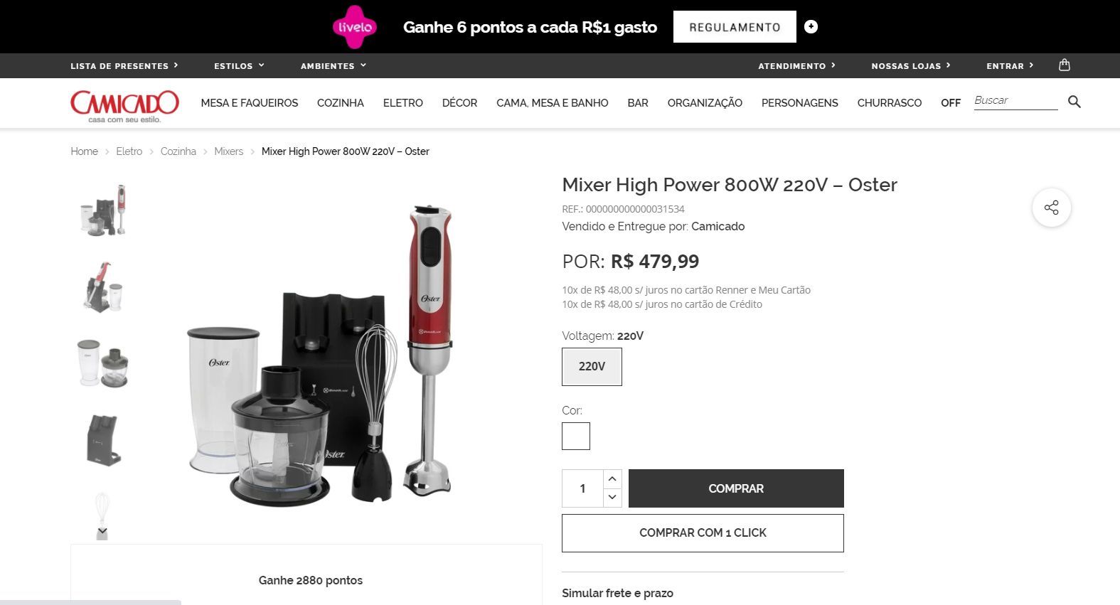The image size is (1120, 605).
Task: Expand the Ambientes dropdown
Action: point(333,65)
